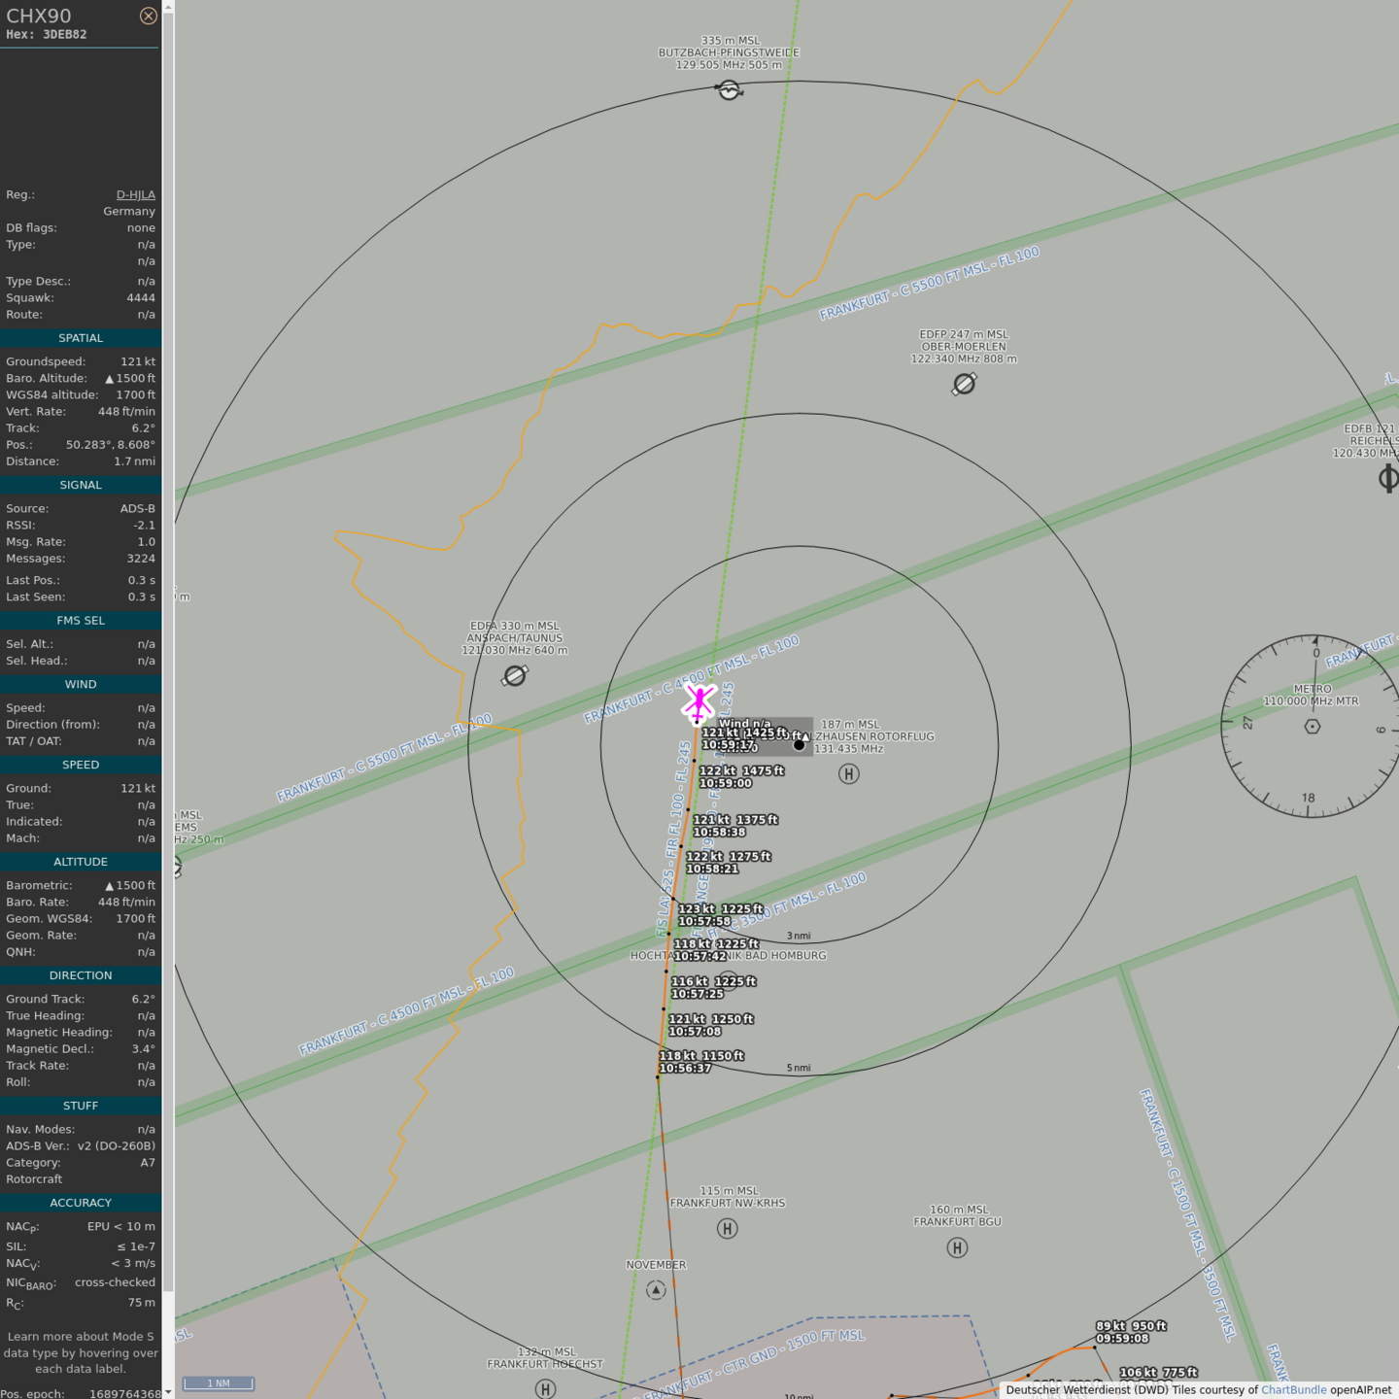
Task: Open the ChartBundle attribution link
Action: tap(1293, 1390)
